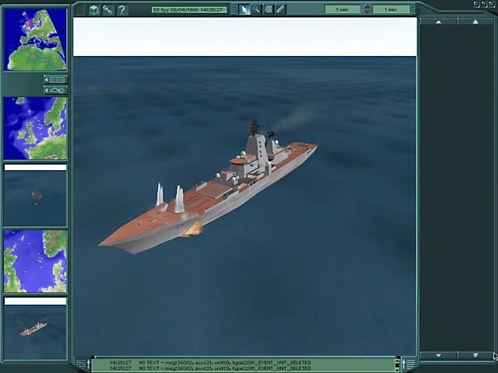Click the right '1 sec' time step button
This screenshot has height=373, width=498.
(x=391, y=9)
